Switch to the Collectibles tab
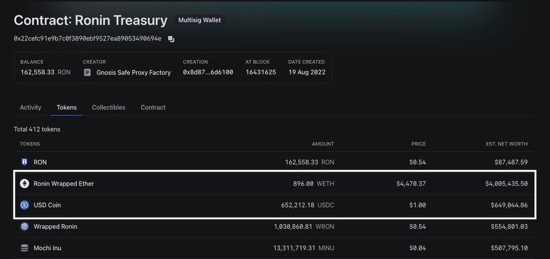Screen dimensions: 550x259 point(108,108)
